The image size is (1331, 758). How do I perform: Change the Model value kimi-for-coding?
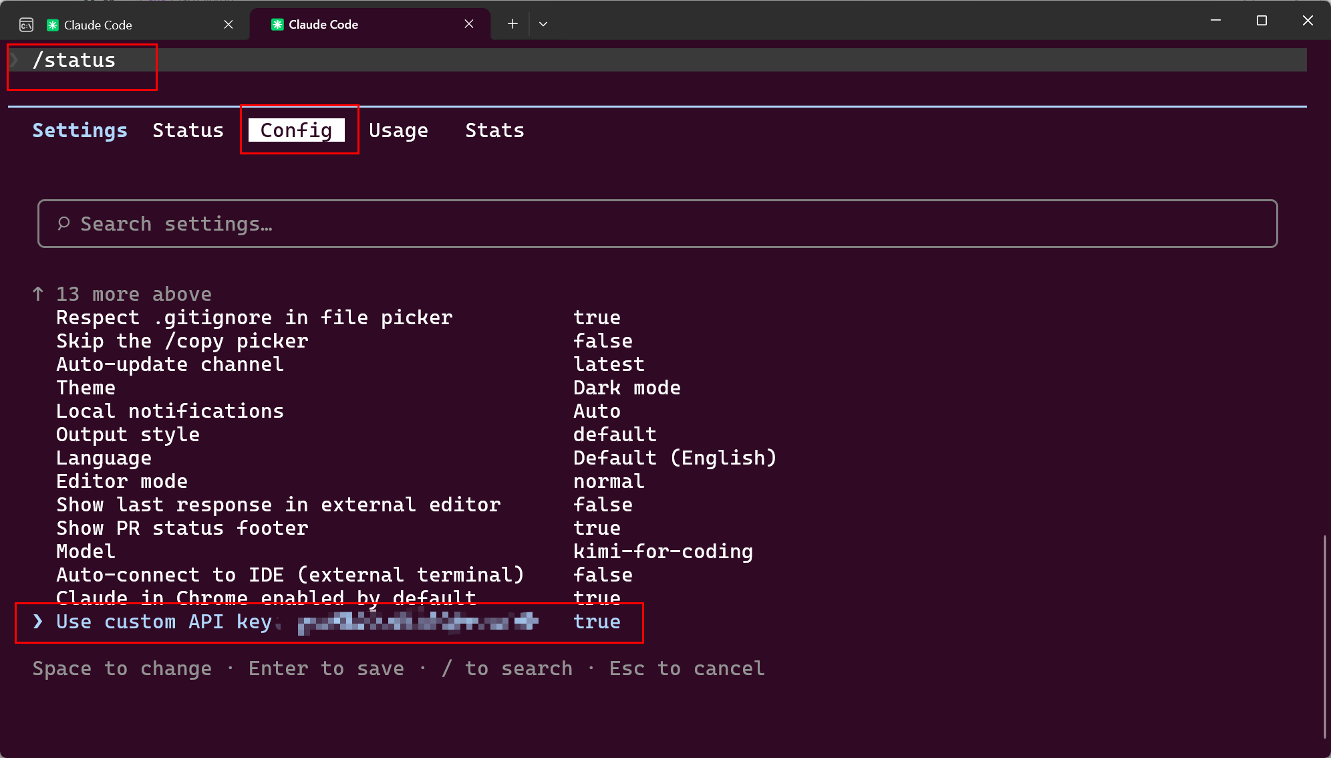[x=663, y=551]
